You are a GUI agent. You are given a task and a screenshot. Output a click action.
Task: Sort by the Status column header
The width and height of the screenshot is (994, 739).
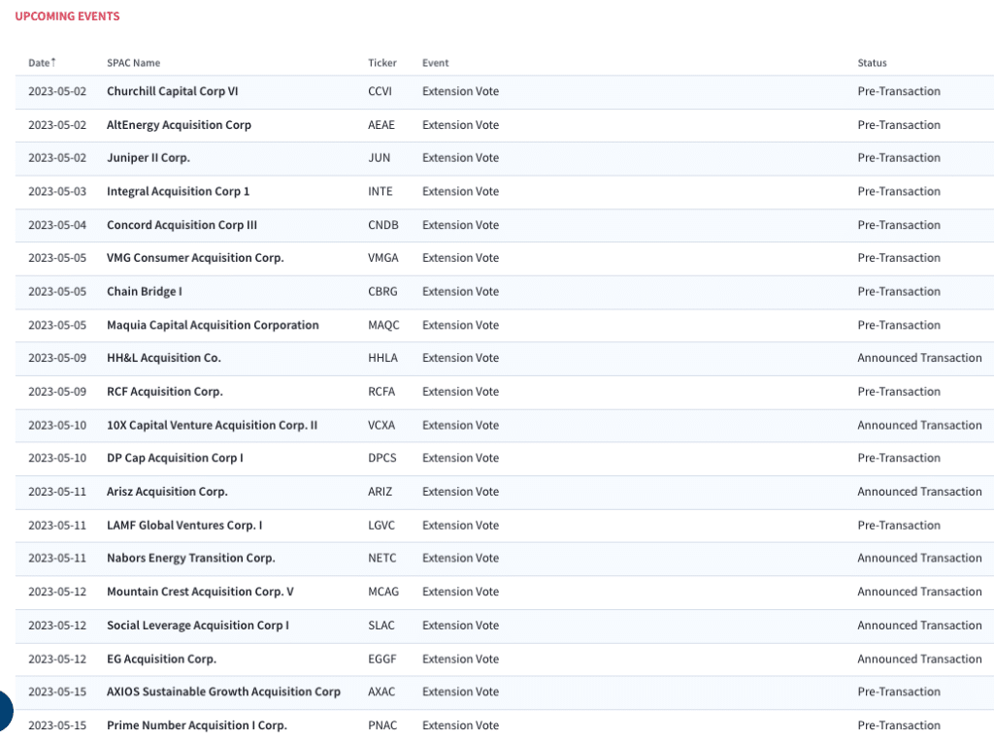pyautogui.click(x=873, y=63)
